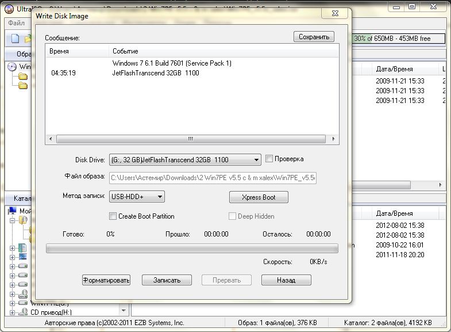Select the desktop picture icon in catalog tree
451x332 pixels.
point(23,257)
